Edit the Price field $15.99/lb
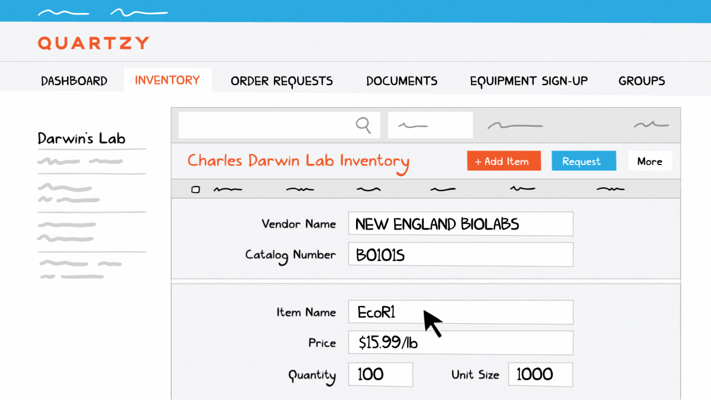Viewport: 711px width, 400px height. (460, 343)
